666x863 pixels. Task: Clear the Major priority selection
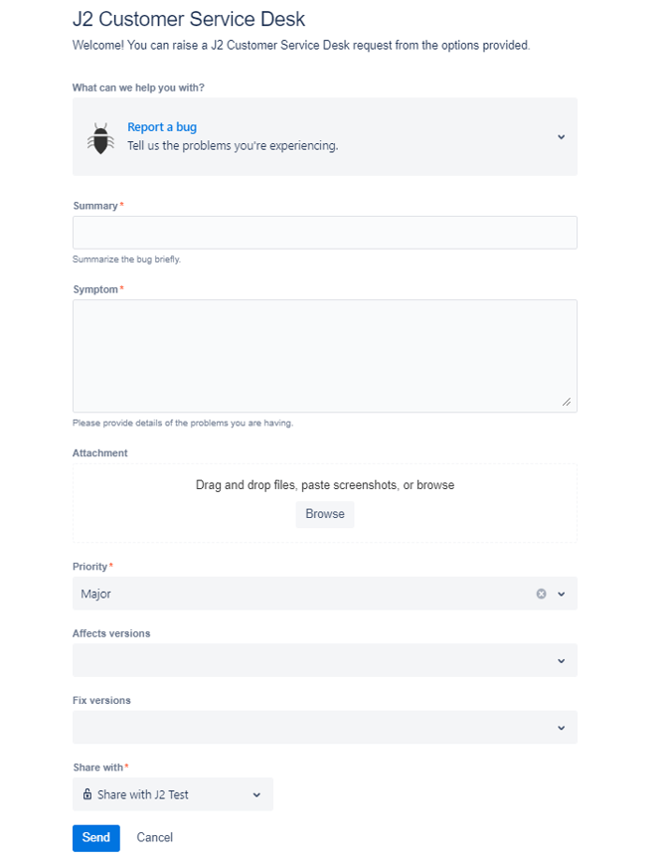pos(541,594)
